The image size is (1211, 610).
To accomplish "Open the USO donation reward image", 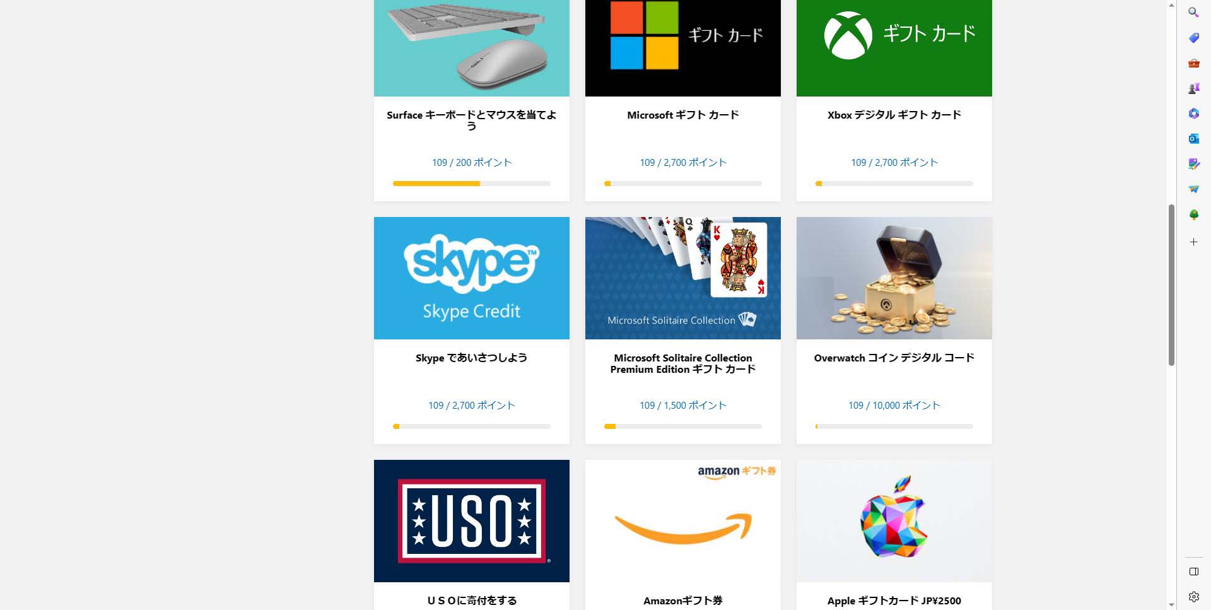I will click(x=471, y=521).
